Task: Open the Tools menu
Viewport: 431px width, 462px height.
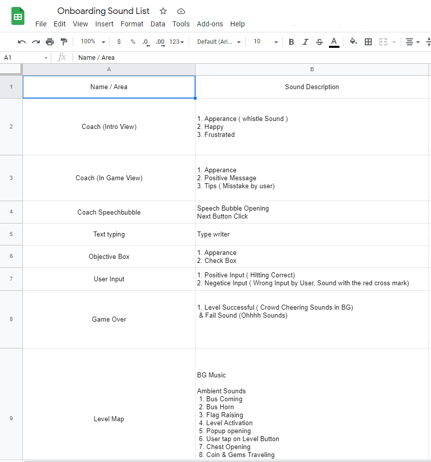Action: [x=181, y=24]
